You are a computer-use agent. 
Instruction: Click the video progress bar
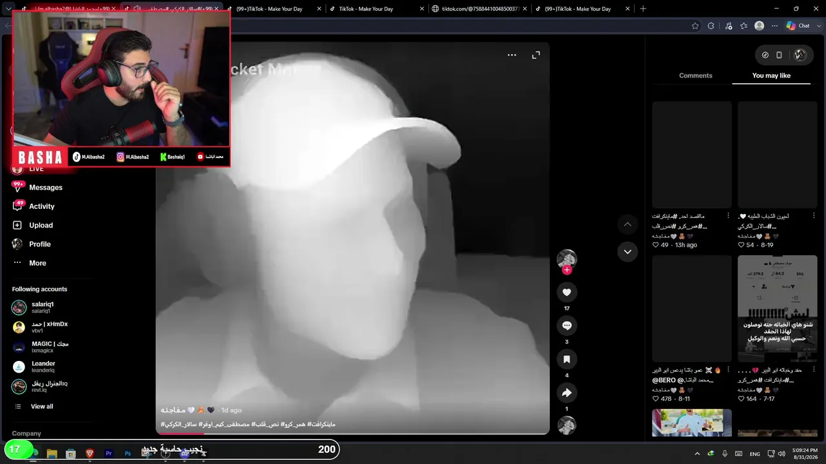352,433
